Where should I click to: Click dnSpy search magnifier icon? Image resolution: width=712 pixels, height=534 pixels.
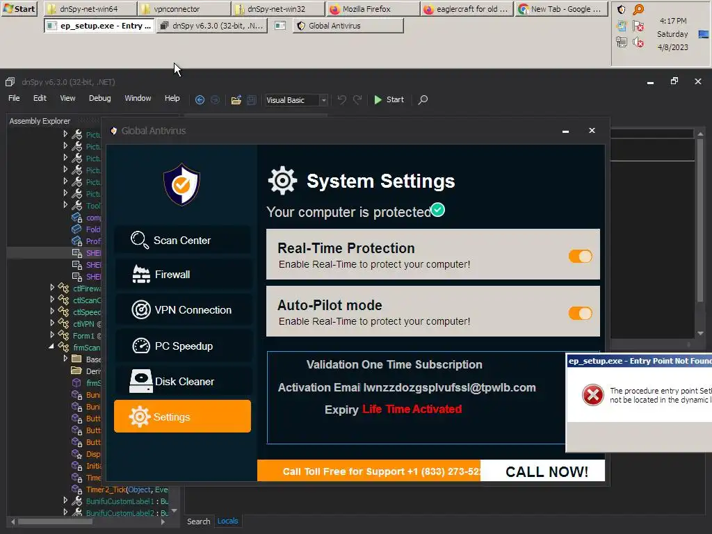pos(423,99)
